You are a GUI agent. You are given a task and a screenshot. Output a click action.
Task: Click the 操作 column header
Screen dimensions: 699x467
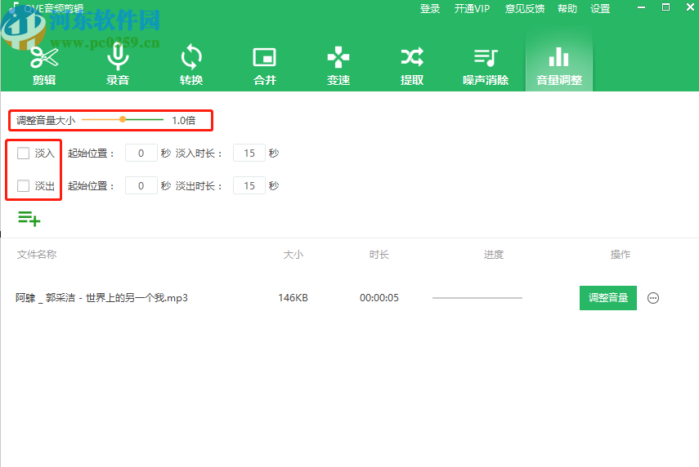click(620, 255)
